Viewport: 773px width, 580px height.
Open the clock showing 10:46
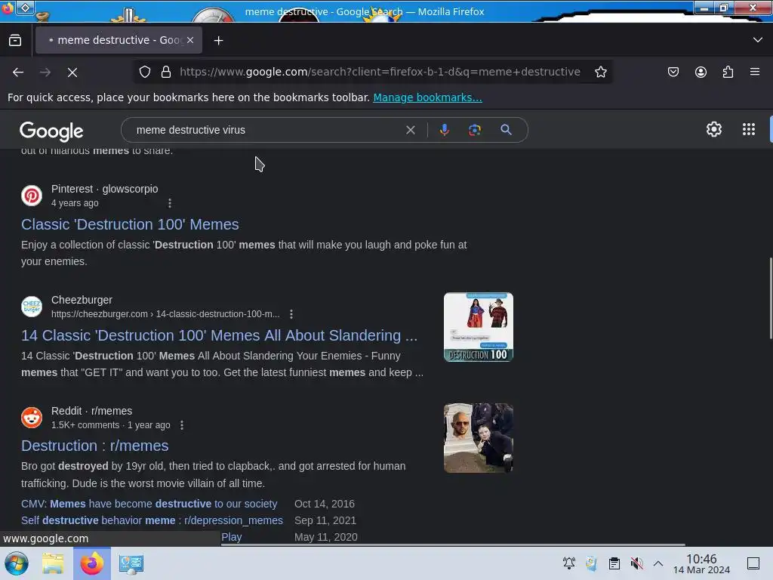click(701, 563)
